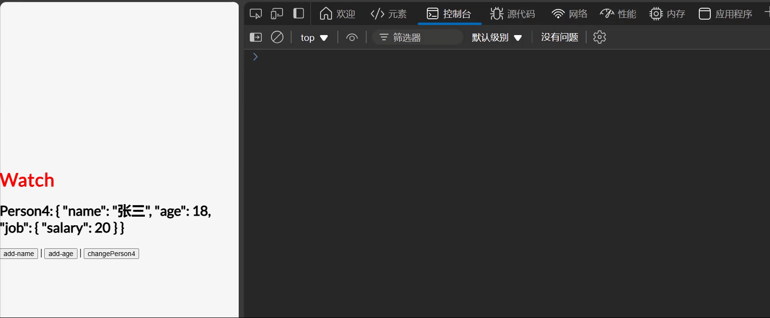Click the add-age button
770x318 pixels.
click(61, 254)
